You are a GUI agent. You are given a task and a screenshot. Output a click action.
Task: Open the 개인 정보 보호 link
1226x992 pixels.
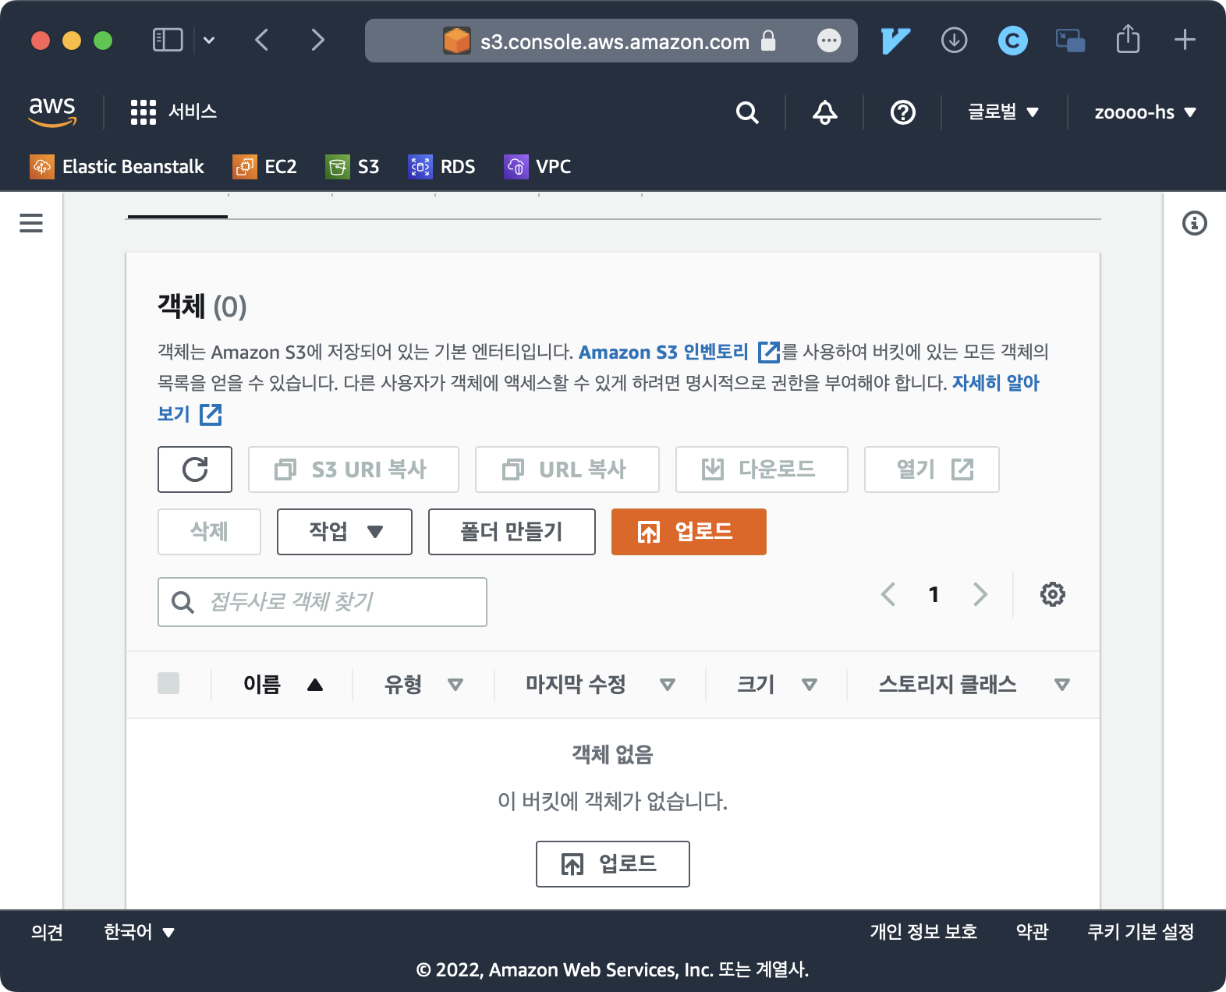[x=923, y=932]
